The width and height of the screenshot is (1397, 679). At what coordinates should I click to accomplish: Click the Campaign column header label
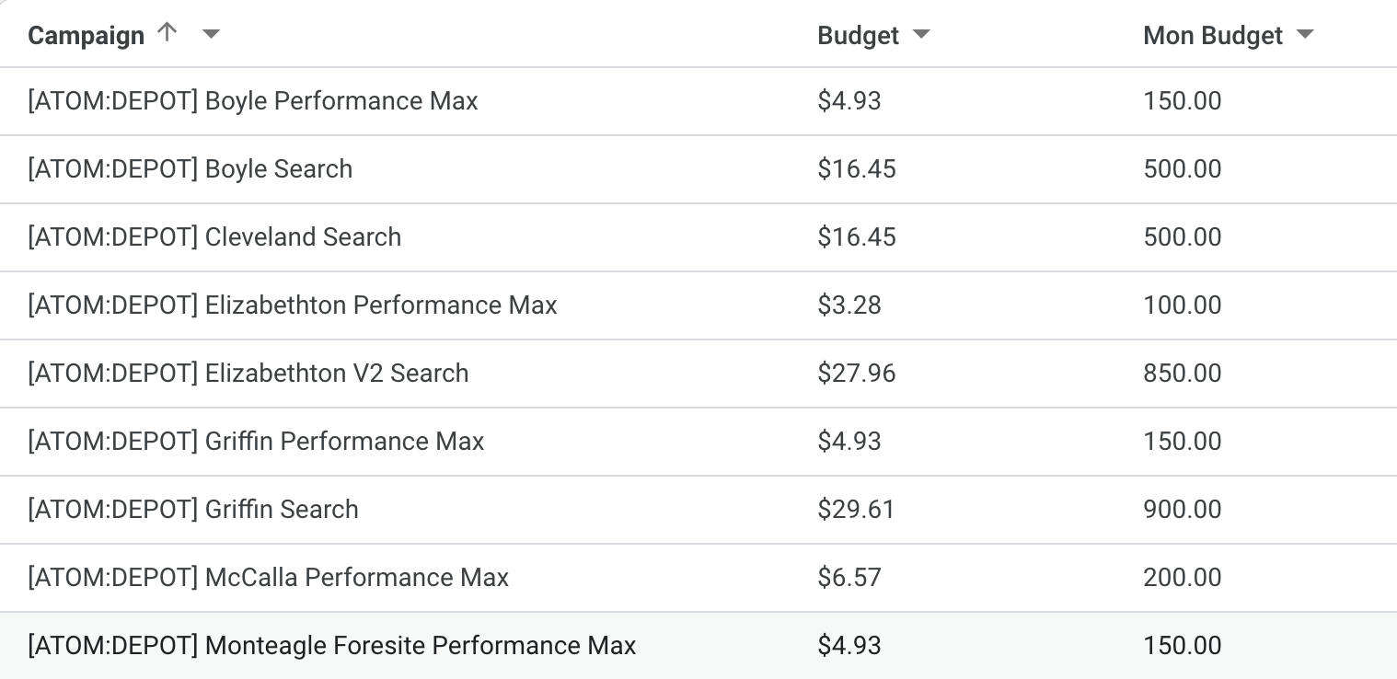[87, 36]
